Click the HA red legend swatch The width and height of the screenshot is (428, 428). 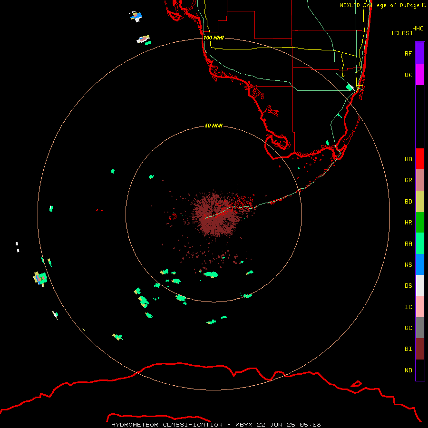click(420, 159)
